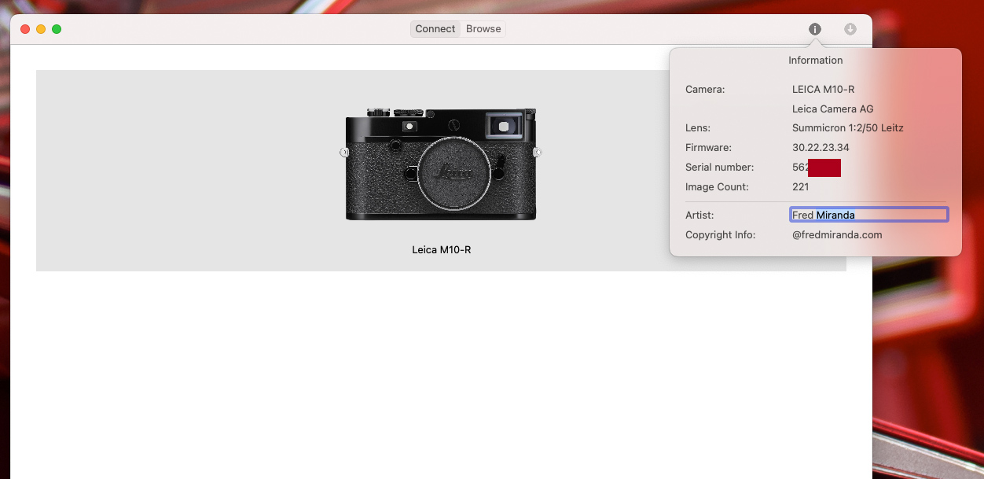Minimize the window with yellow button

[41, 29]
